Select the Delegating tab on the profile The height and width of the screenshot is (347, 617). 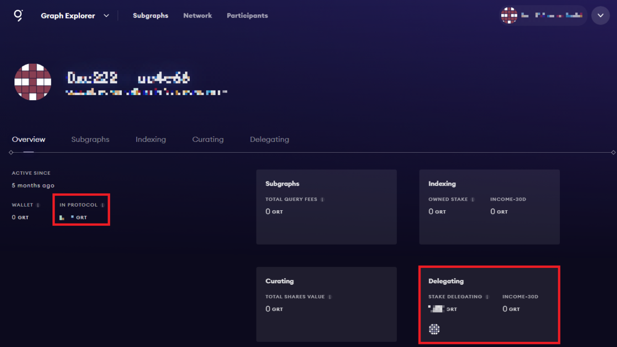269,139
